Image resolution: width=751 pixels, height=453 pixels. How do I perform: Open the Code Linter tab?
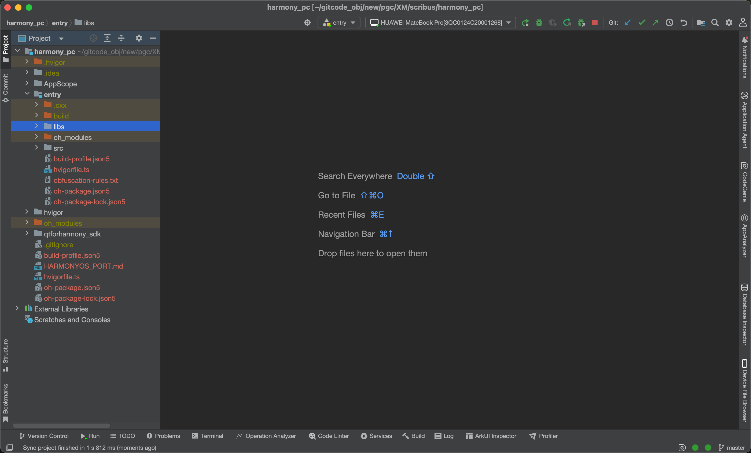[x=329, y=436]
